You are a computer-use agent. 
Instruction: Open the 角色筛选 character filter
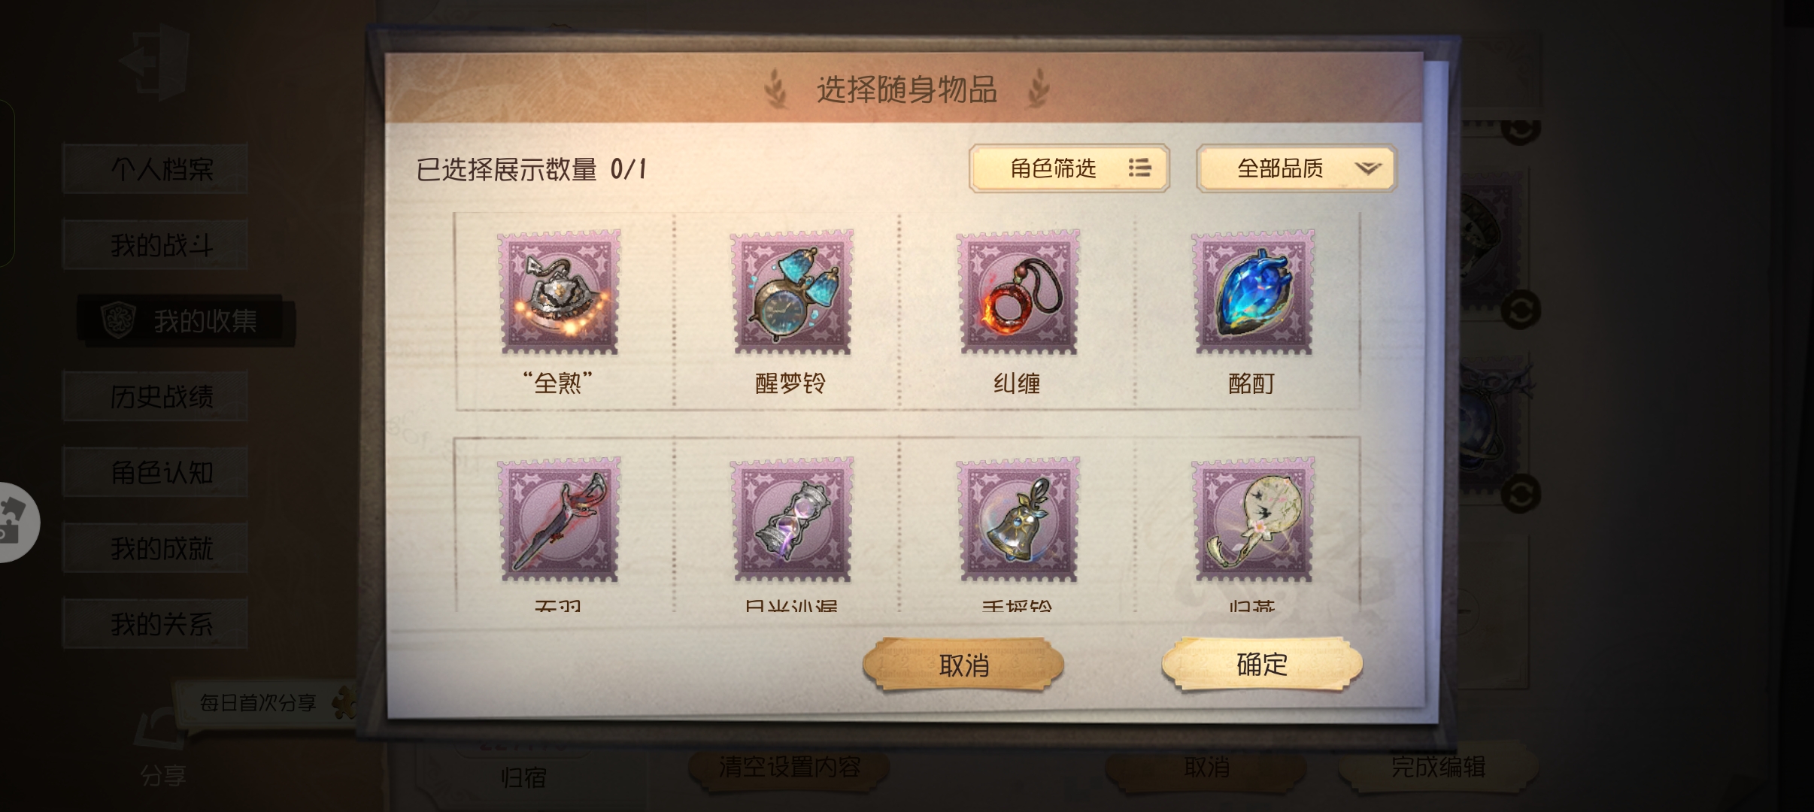click(x=1069, y=168)
